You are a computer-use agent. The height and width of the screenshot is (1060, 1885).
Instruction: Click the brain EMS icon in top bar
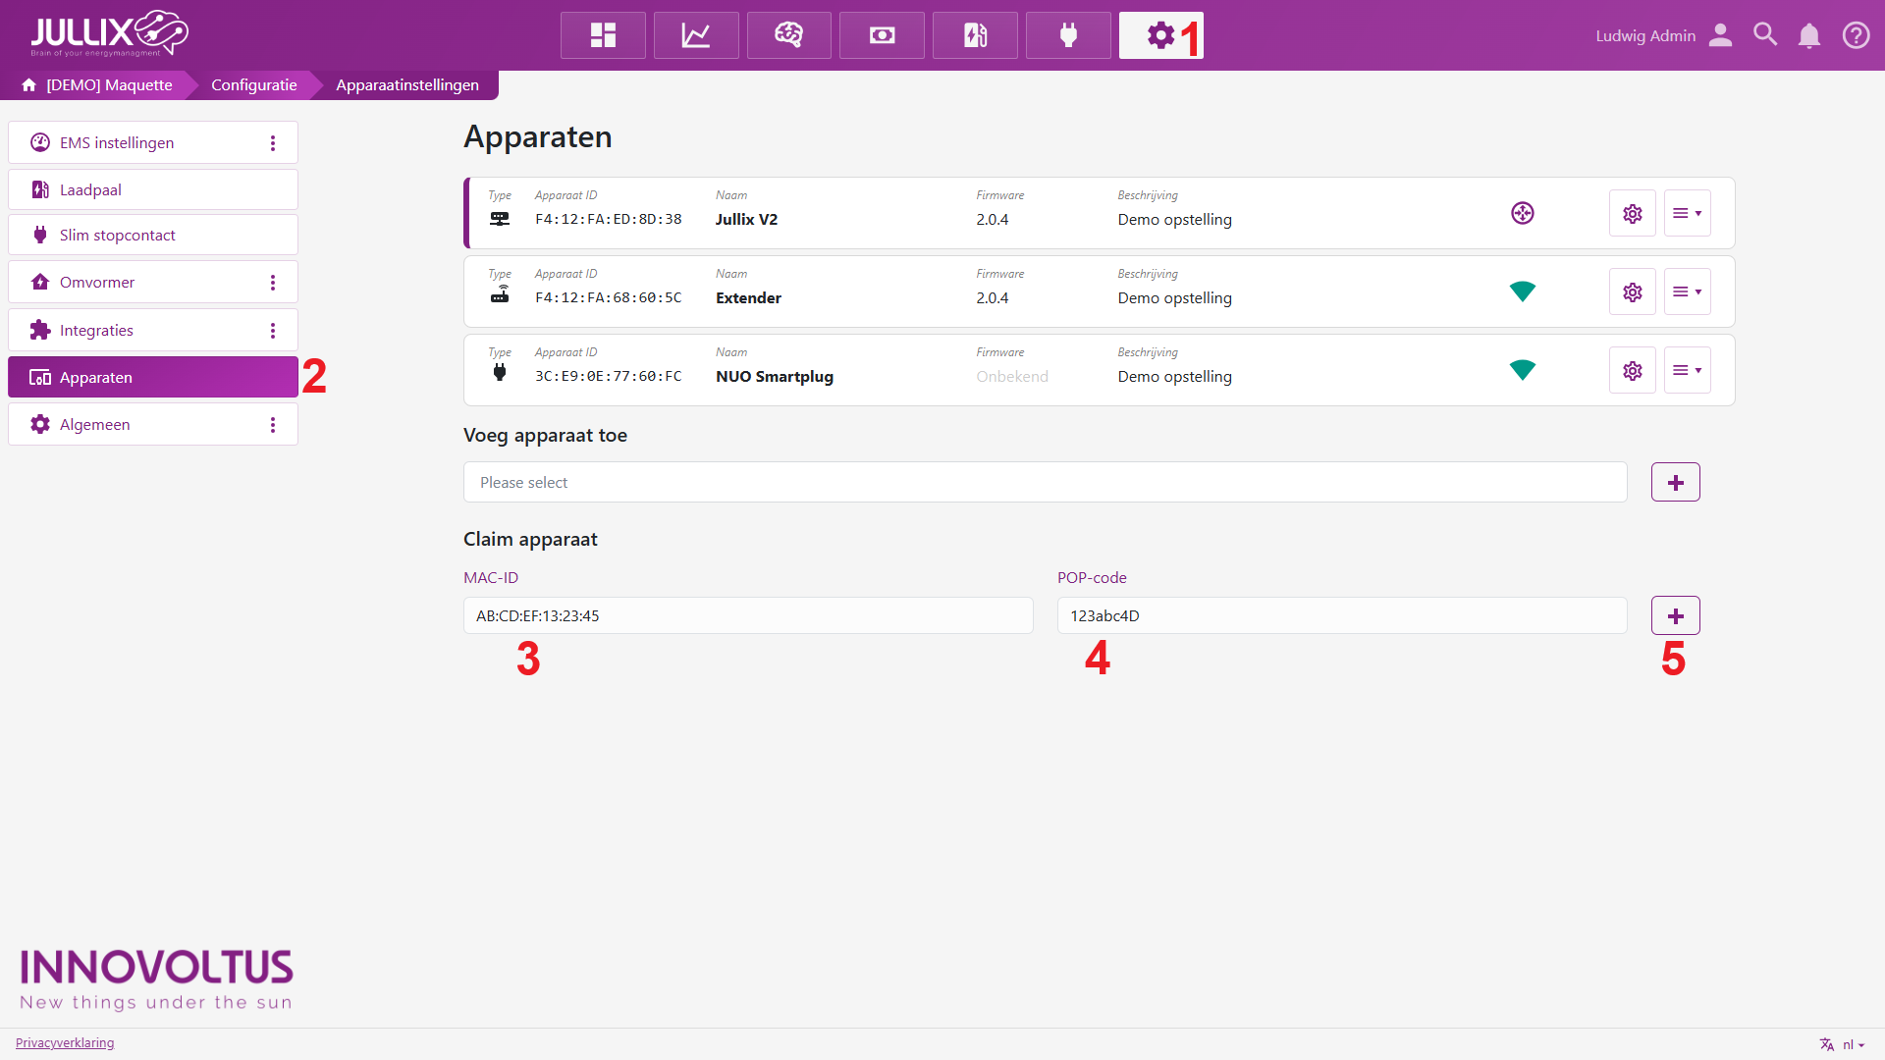click(x=788, y=35)
